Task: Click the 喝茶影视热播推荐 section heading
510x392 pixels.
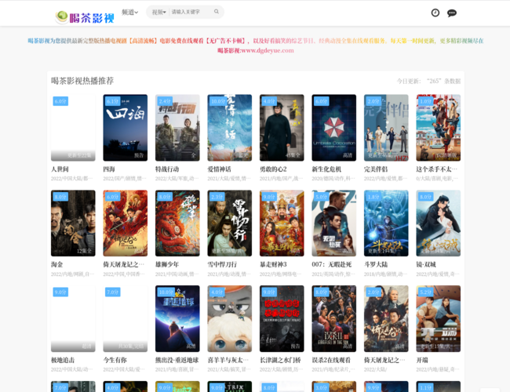Action: [82, 81]
